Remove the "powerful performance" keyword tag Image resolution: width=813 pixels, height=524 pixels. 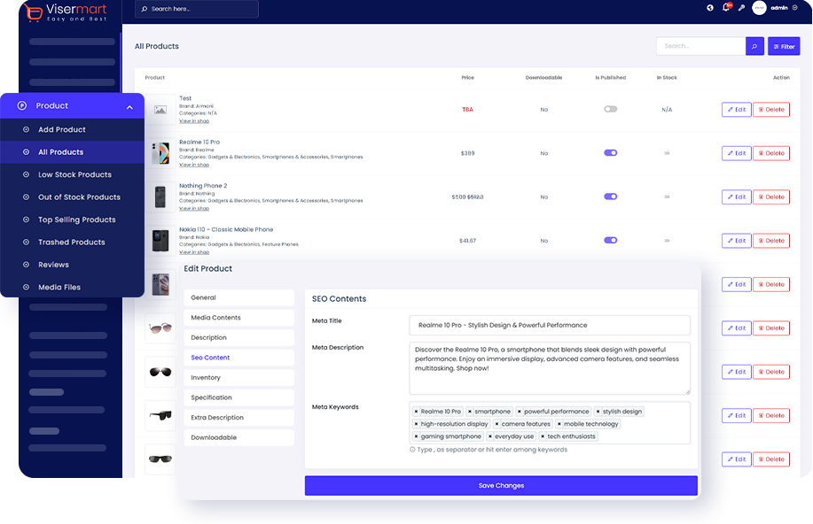(519, 412)
